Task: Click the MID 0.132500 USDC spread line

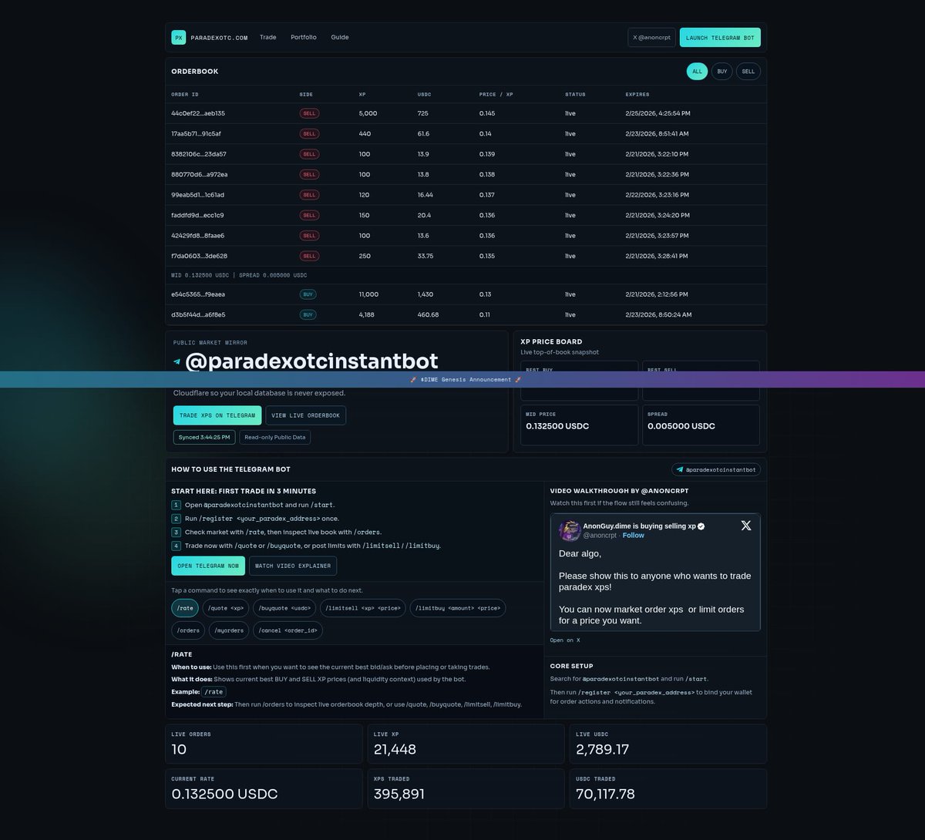Action: point(239,275)
